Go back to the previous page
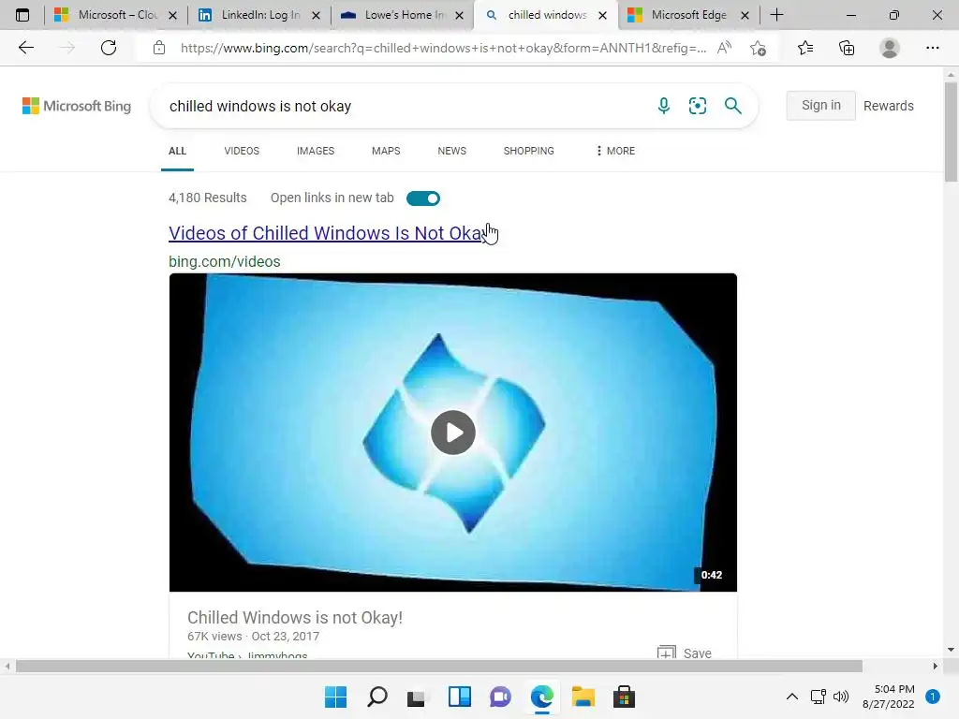 (x=25, y=48)
